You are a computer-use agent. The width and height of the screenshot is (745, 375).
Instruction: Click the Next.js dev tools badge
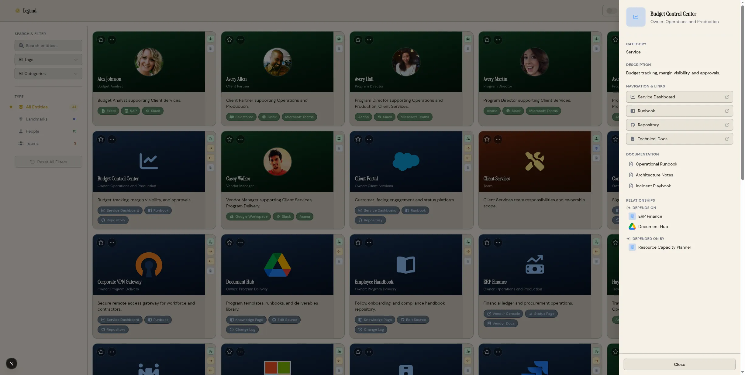coord(12,363)
